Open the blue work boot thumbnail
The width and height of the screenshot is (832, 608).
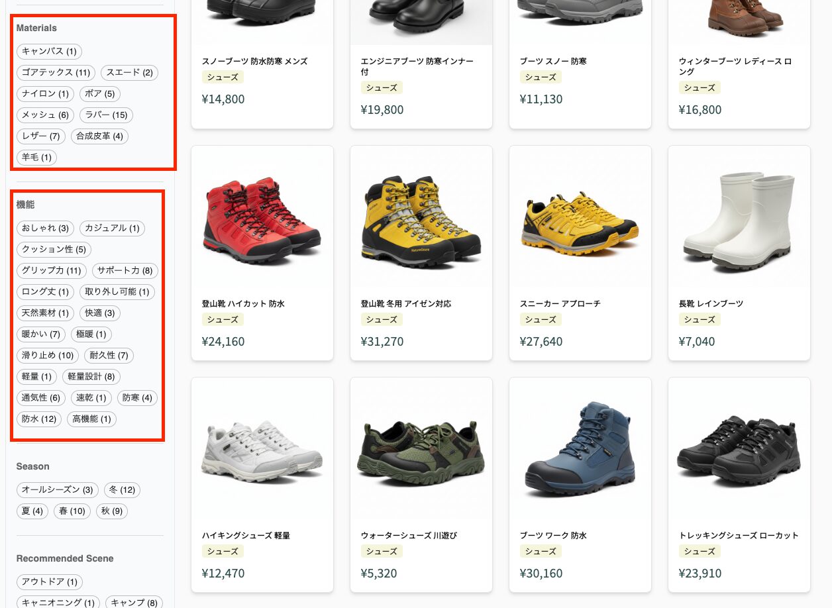pyautogui.click(x=580, y=450)
